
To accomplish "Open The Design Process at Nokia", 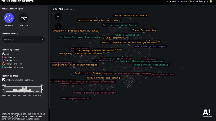I will tap(95, 51).
